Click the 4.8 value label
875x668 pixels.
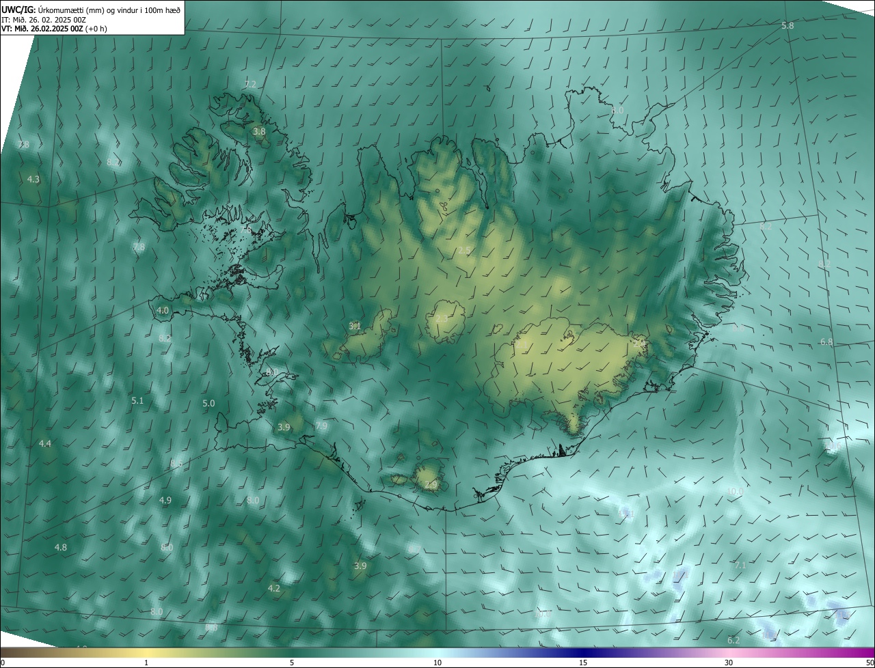pos(61,548)
